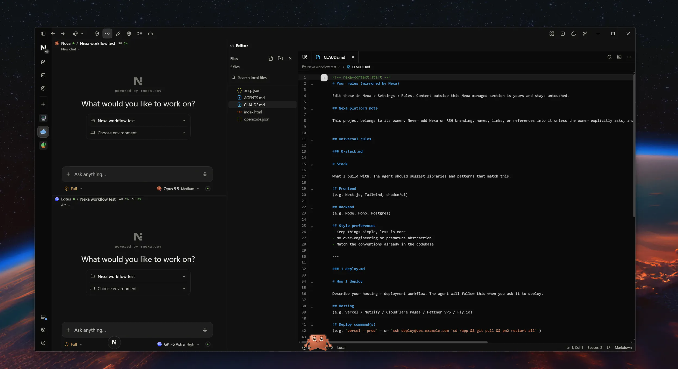
Task: Collapse the Nexa platform note heading fold
Action: tap(312, 109)
